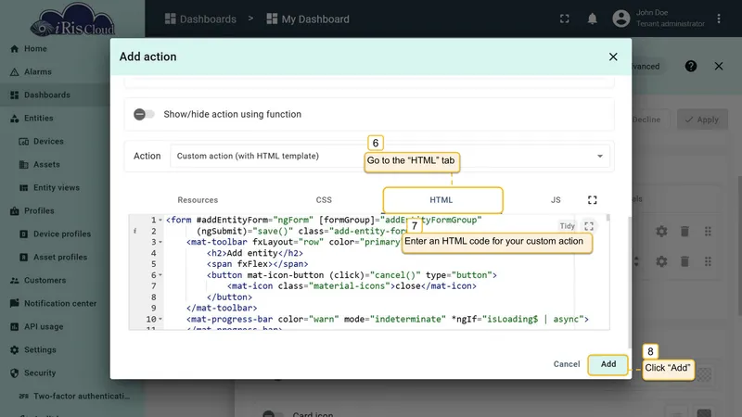Click the Add button
The height and width of the screenshot is (417, 742).
pos(608,364)
